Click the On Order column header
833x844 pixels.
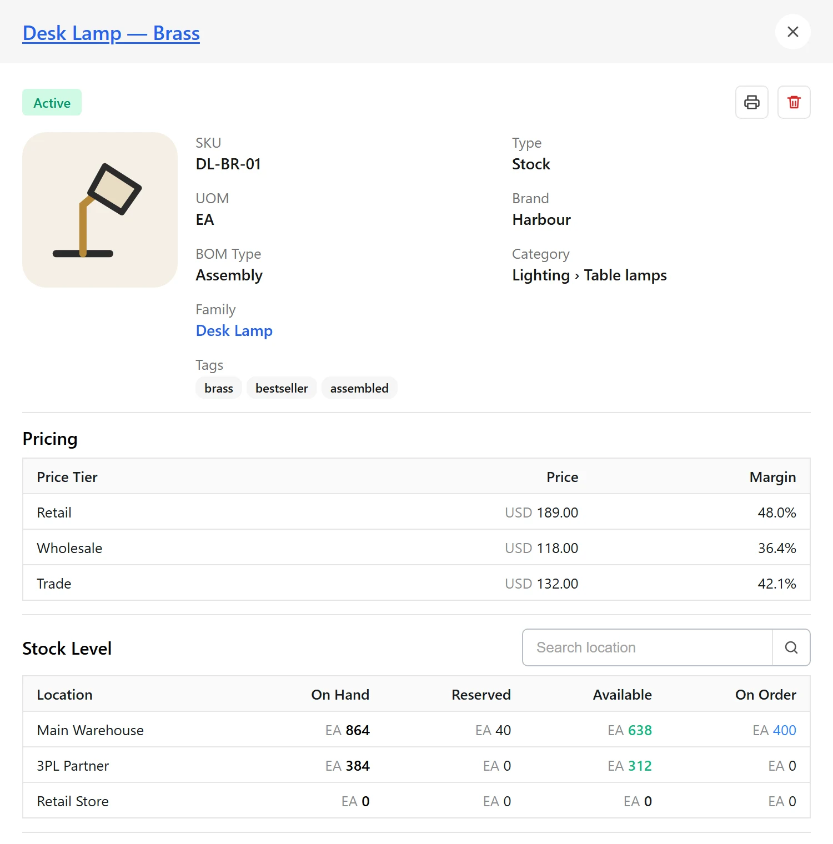(x=766, y=695)
